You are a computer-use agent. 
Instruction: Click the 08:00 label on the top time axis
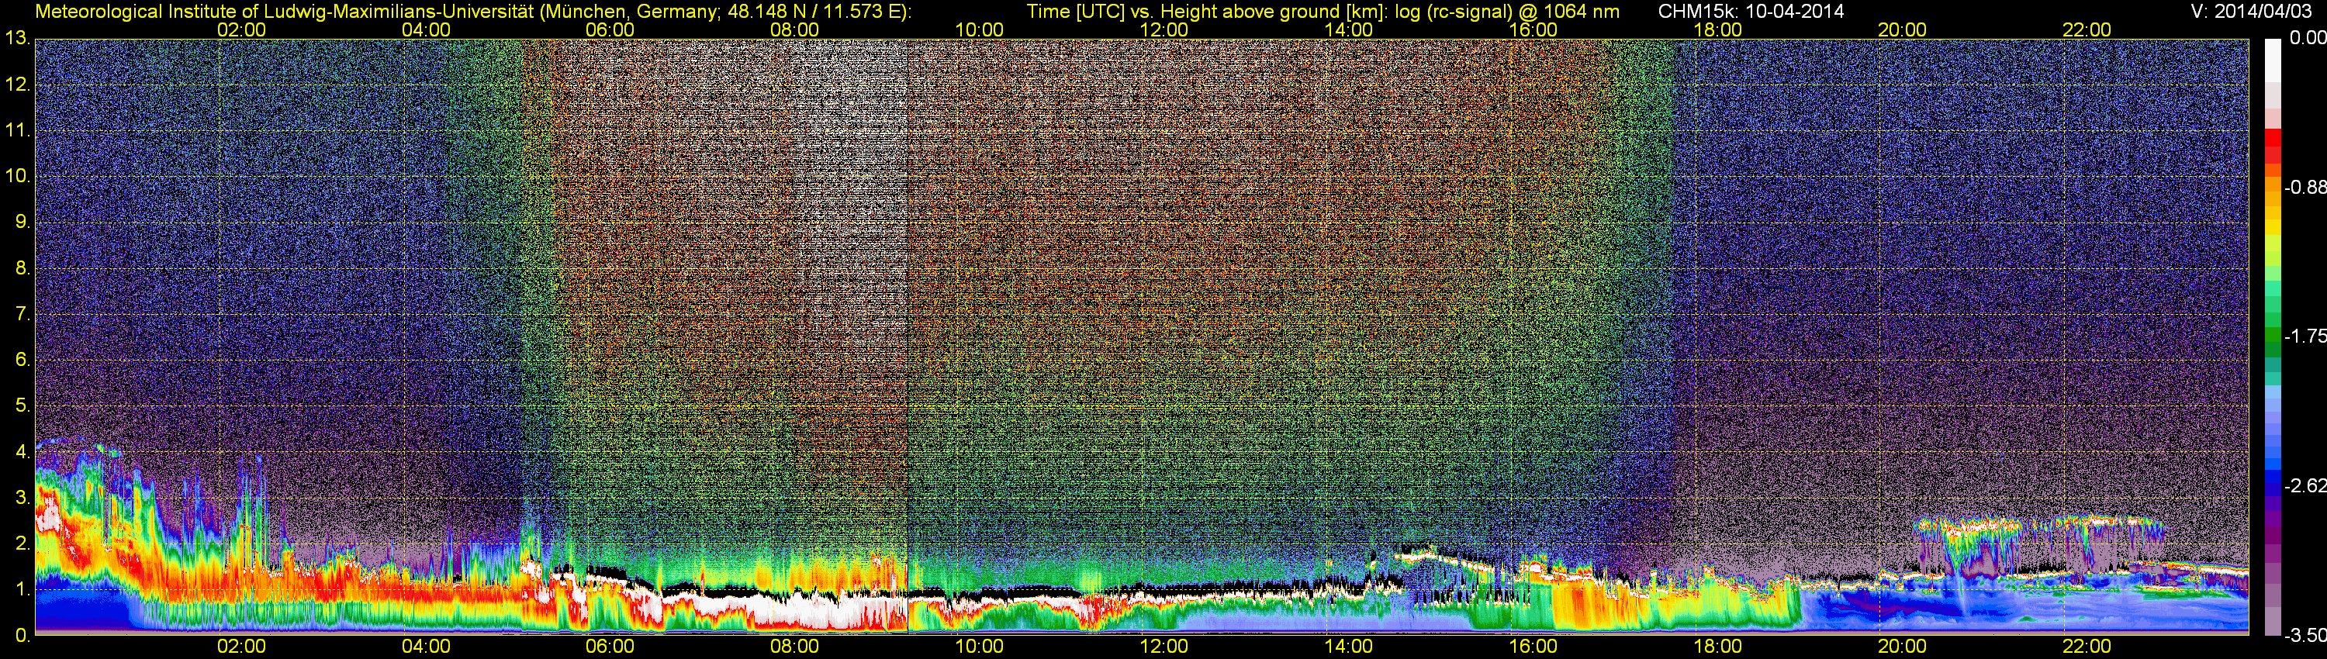(x=795, y=29)
